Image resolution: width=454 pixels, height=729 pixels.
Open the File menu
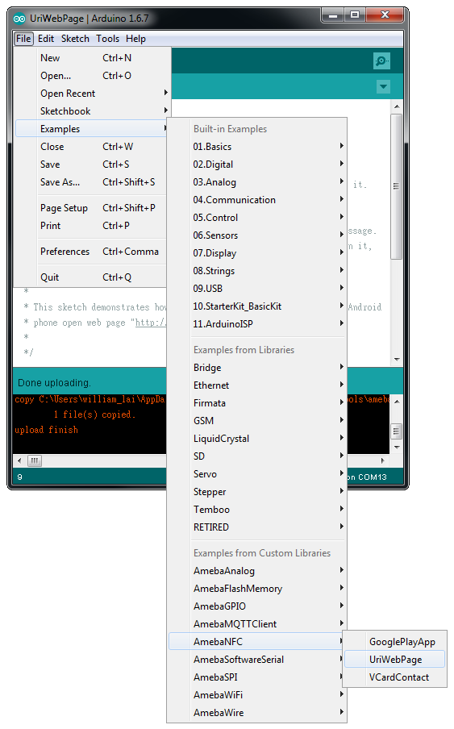pyautogui.click(x=23, y=39)
